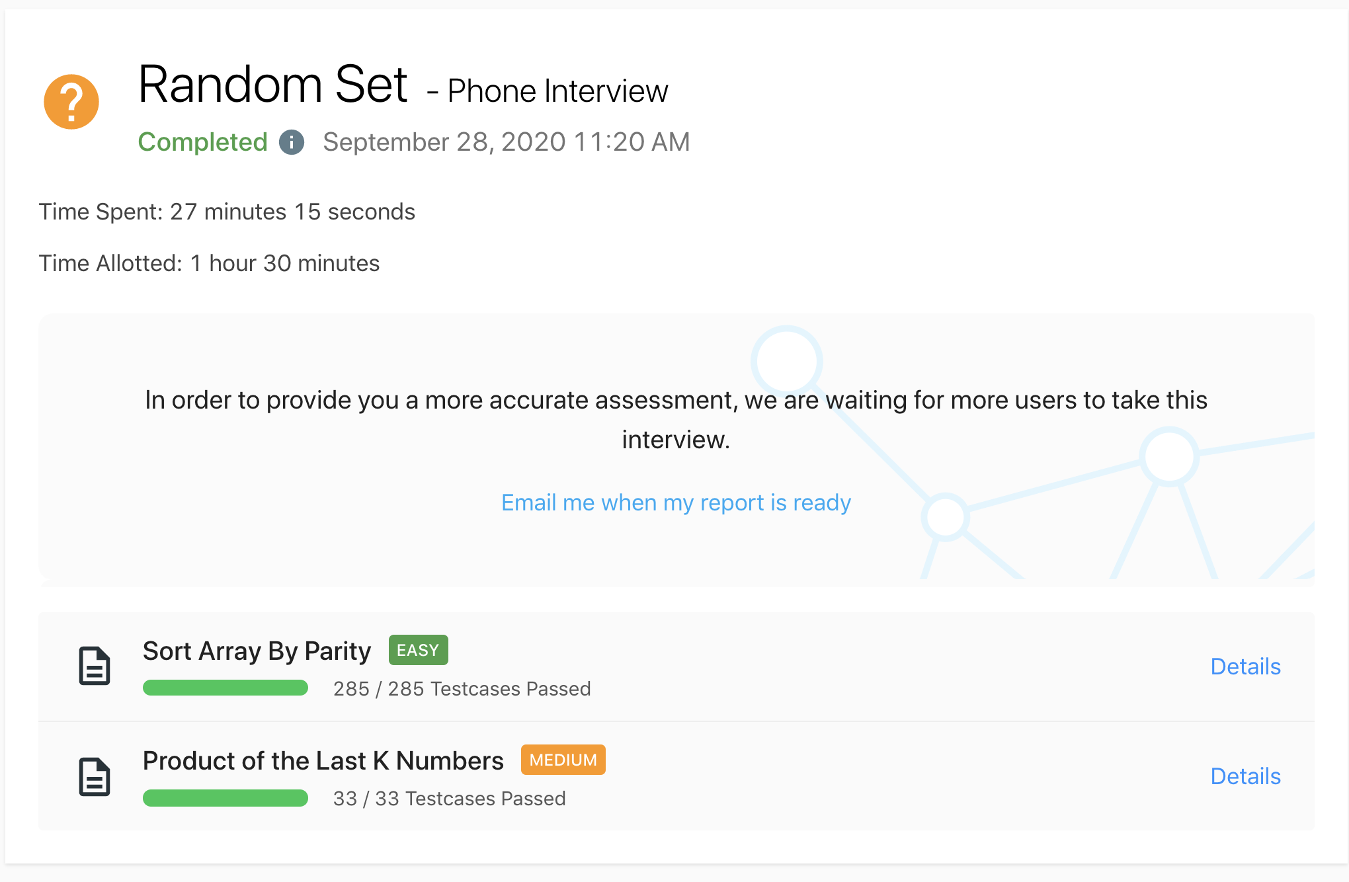Click the 285 / 285 Testcases Passed text
1349x882 pixels.
click(462, 689)
